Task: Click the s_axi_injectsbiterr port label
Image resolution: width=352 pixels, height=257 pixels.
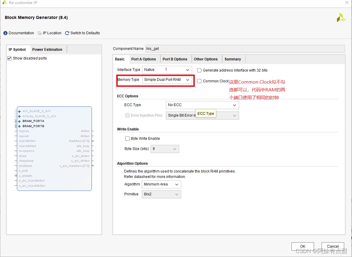Action: [32, 181]
